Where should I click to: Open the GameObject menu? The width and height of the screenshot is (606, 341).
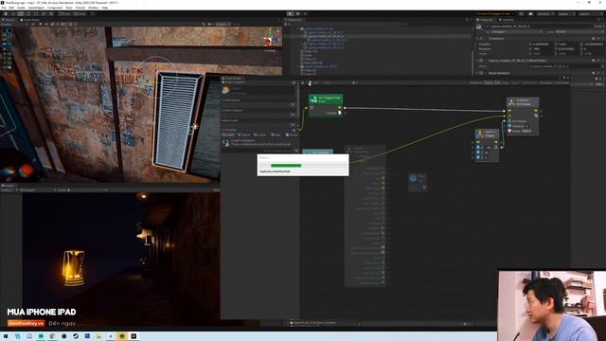point(36,8)
